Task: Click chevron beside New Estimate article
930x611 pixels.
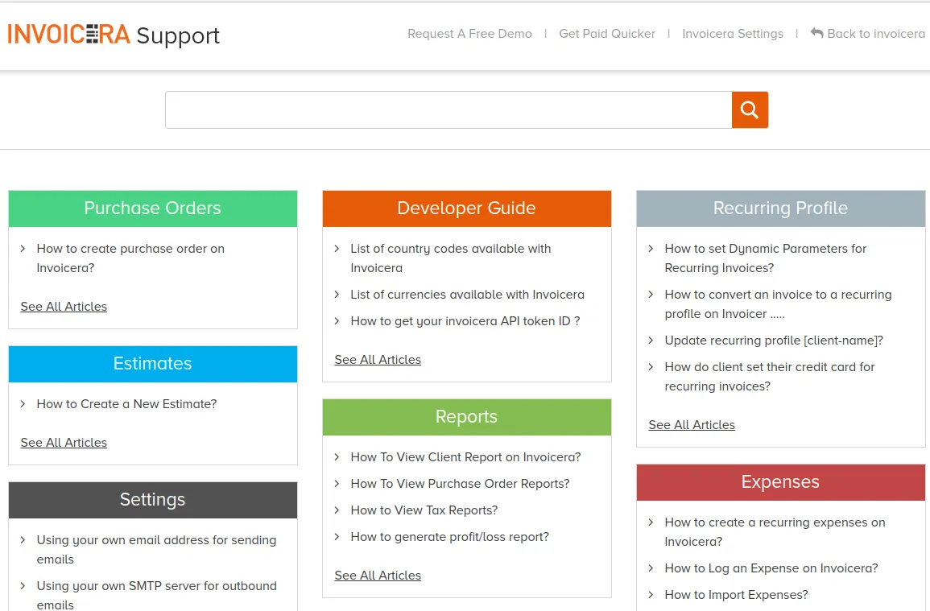Action: 23,404
